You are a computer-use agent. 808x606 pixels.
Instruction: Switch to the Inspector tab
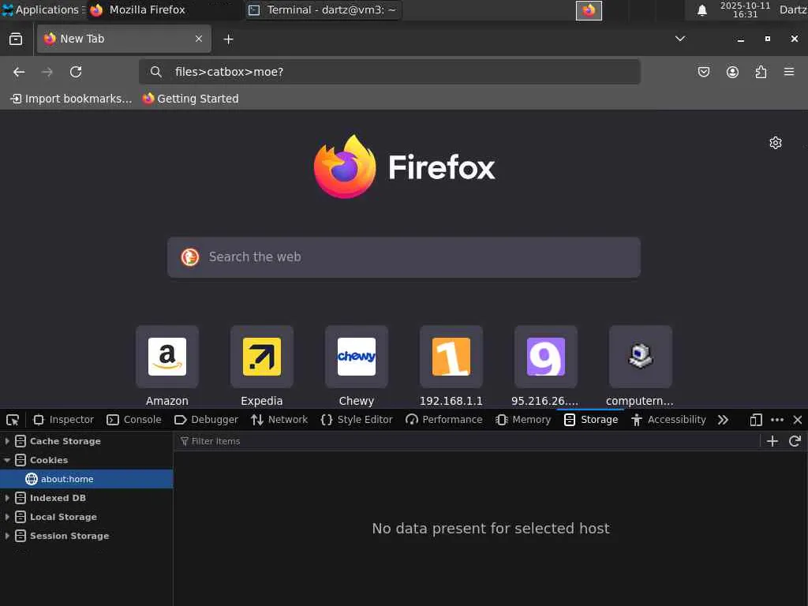(x=63, y=420)
